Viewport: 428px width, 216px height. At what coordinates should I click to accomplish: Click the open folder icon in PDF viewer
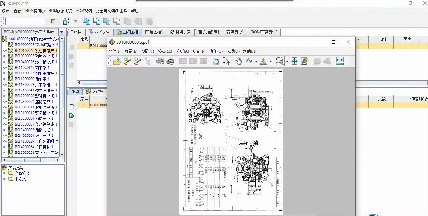(117, 61)
